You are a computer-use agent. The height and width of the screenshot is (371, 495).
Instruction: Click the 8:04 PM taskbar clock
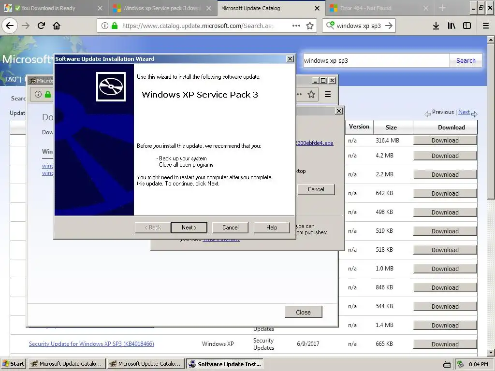[479, 364]
